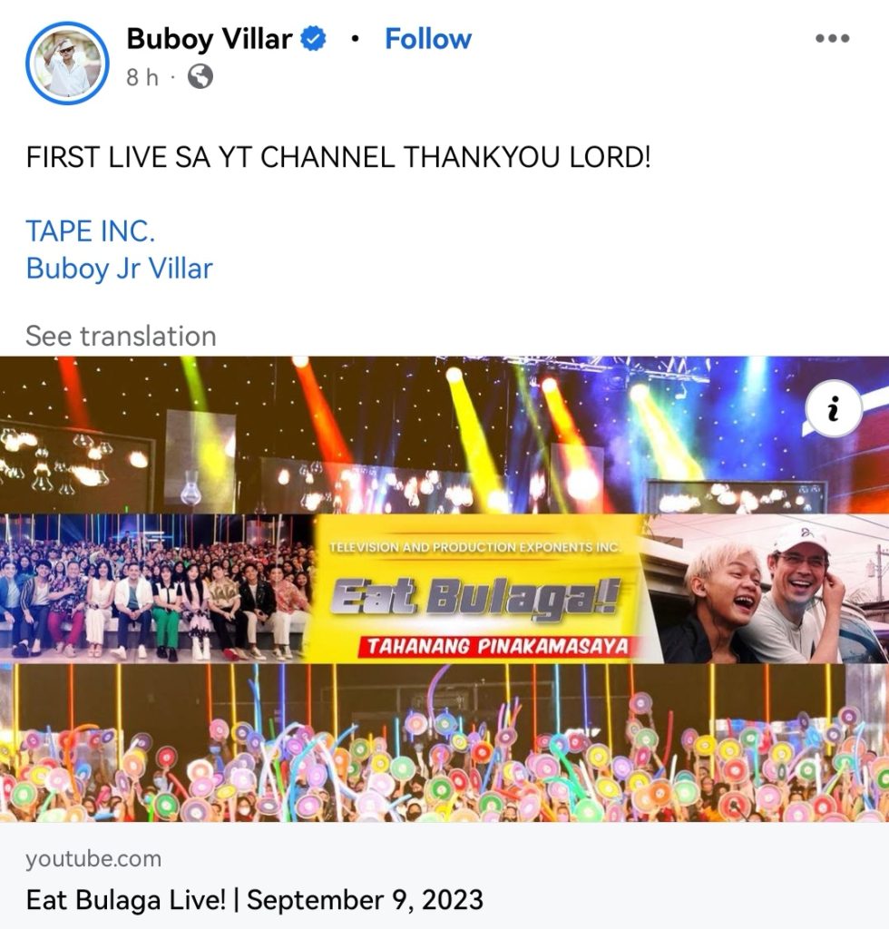Click the photo of two laughing men
This screenshot has width=889, height=929.
point(764,588)
